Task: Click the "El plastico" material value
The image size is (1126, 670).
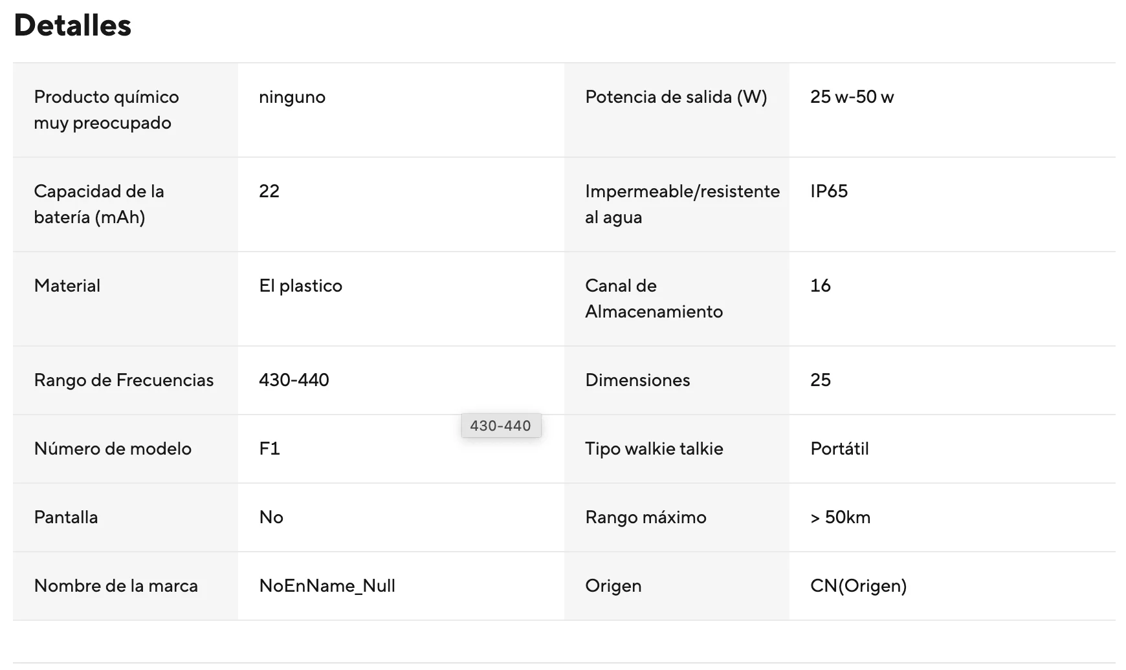Action: point(300,286)
